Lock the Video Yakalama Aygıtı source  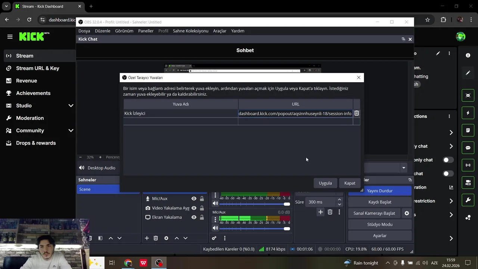(x=202, y=208)
